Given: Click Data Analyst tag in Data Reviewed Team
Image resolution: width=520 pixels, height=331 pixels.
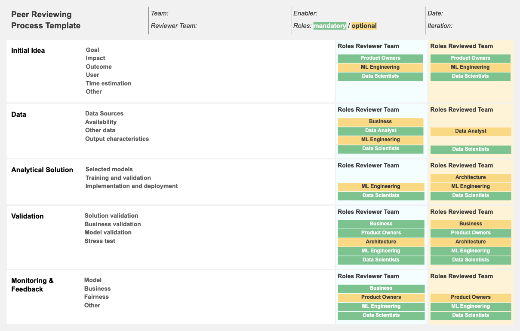Looking at the screenshot, I should (x=471, y=131).
